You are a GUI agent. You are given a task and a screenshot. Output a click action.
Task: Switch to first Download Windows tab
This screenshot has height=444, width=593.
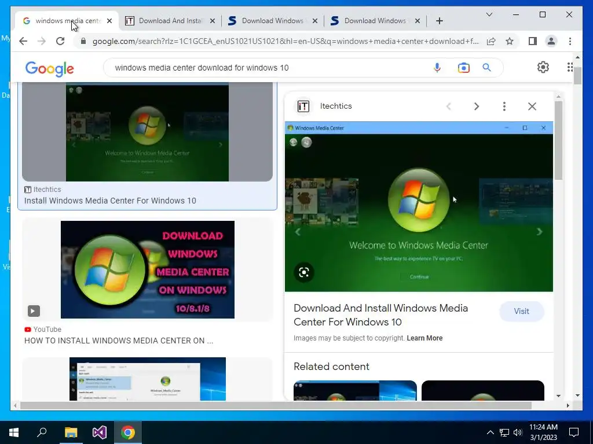click(x=272, y=21)
